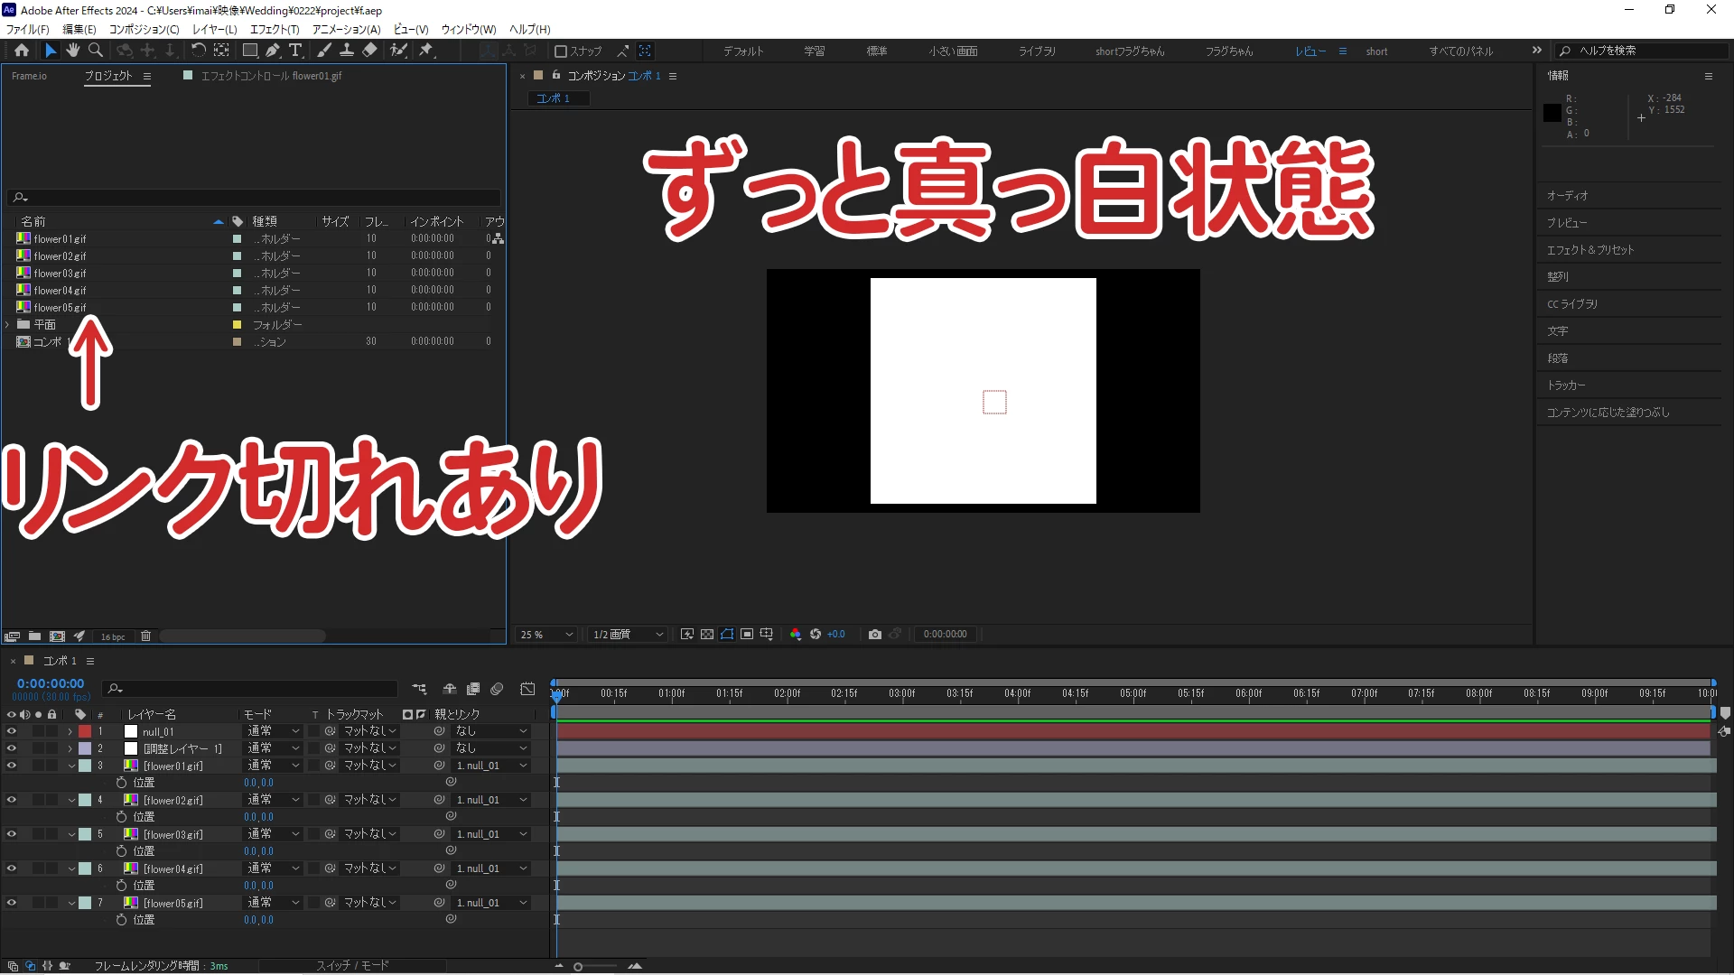Open the 1/2画質 resolution dropdown
This screenshot has height=975, width=1734.
coord(628,635)
